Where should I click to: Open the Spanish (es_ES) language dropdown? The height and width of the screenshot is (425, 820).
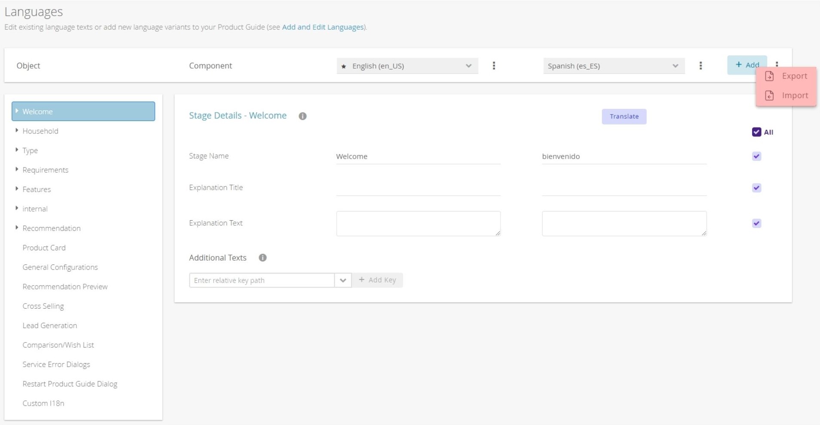click(x=613, y=66)
